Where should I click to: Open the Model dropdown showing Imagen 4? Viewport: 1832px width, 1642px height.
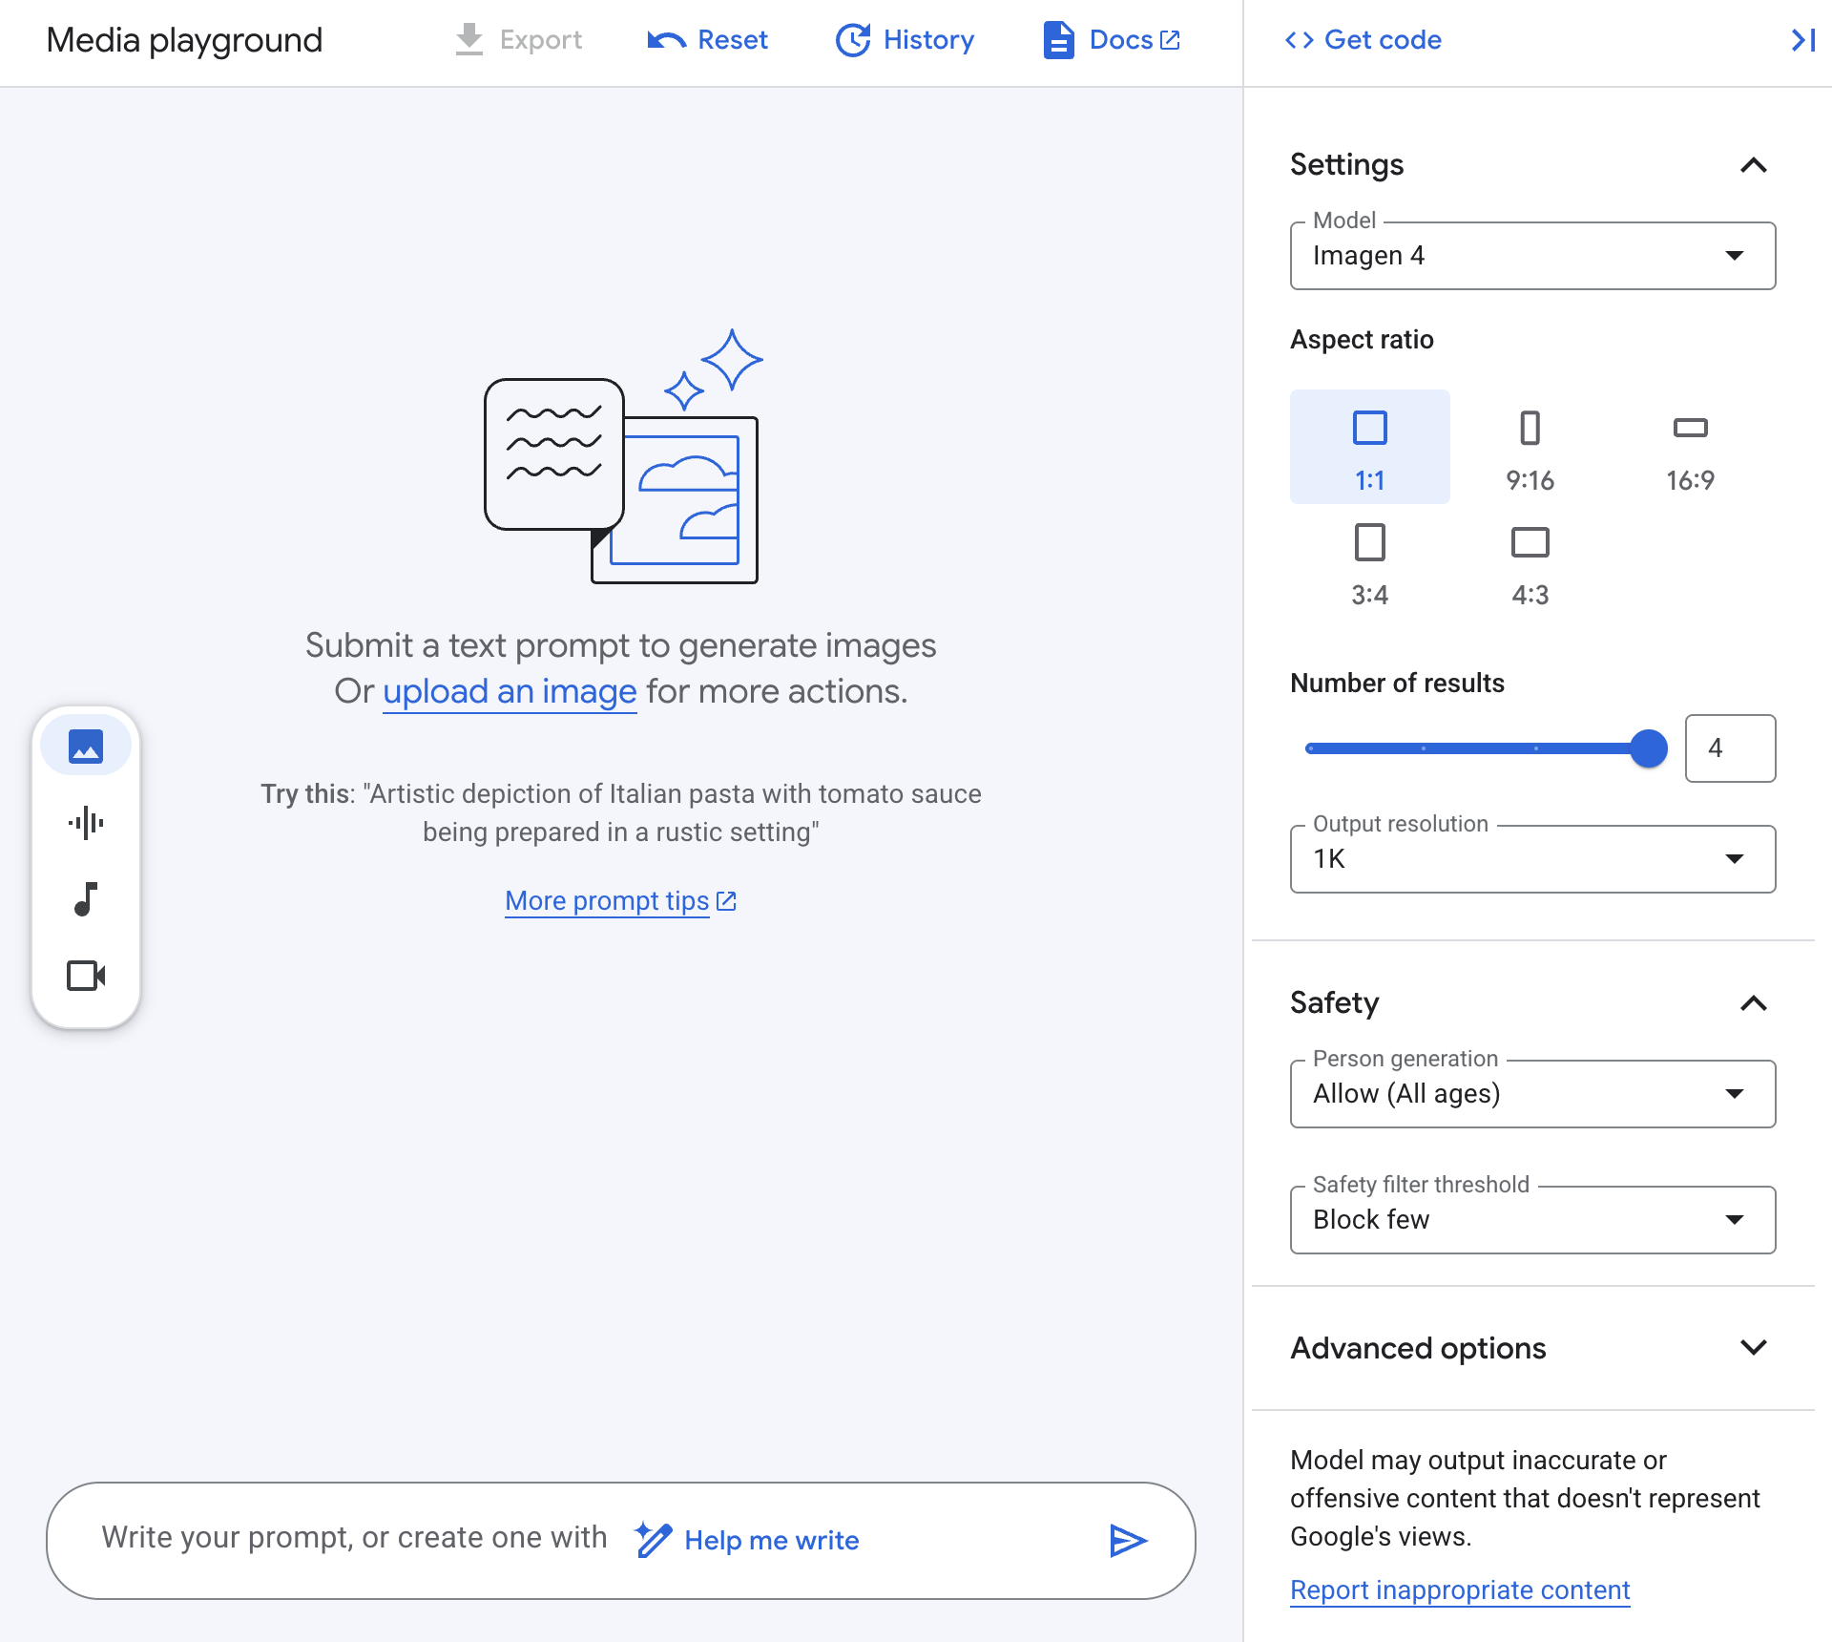pos(1531,256)
